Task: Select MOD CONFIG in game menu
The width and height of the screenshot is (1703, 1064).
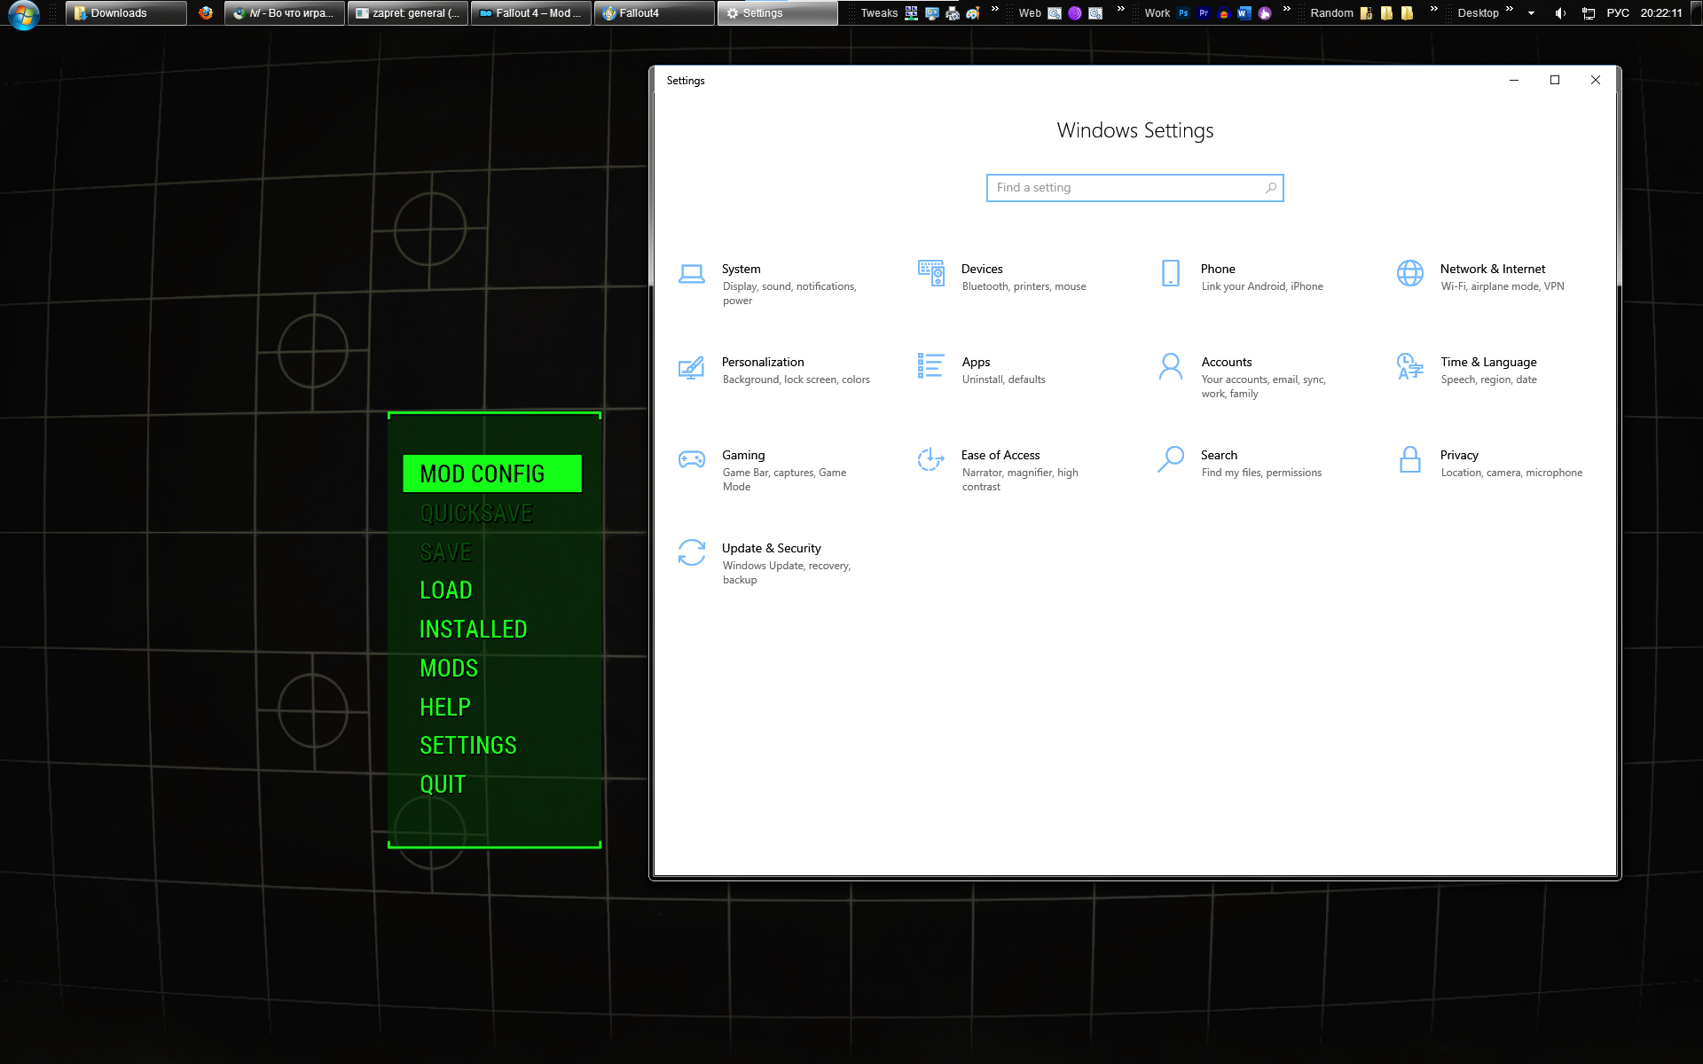Action: (x=491, y=473)
